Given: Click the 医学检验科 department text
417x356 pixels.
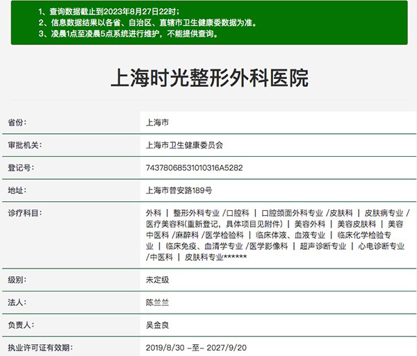Looking at the screenshot, I should (x=224, y=235).
